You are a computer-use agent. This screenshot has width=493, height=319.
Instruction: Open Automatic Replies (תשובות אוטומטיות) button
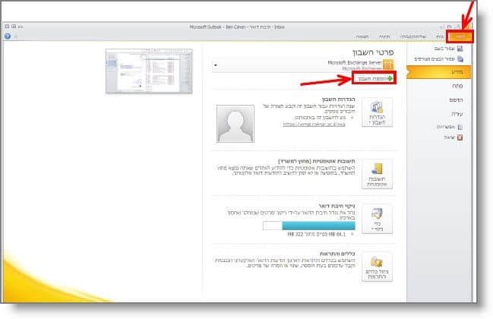377,174
